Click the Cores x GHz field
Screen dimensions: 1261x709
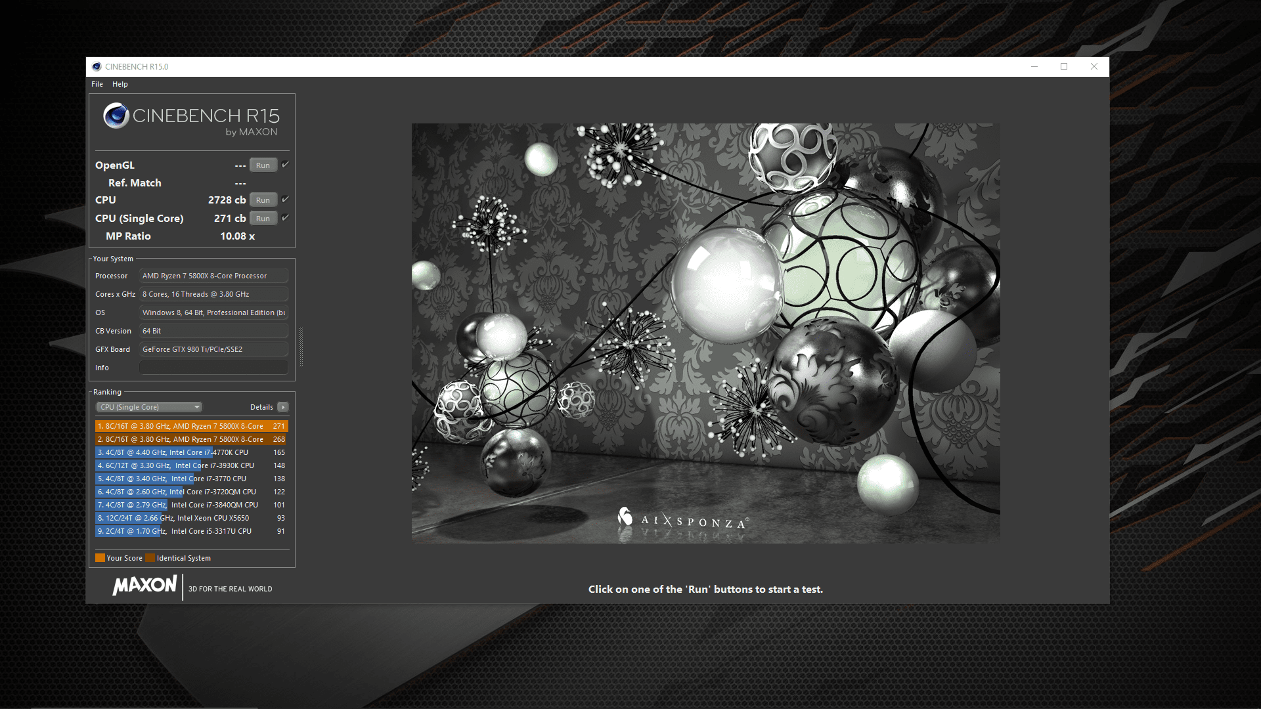213,294
